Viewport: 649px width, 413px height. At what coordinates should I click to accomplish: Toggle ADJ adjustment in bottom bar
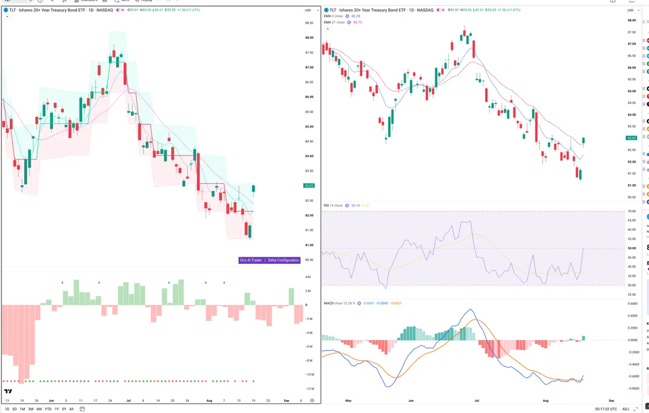[626, 409]
